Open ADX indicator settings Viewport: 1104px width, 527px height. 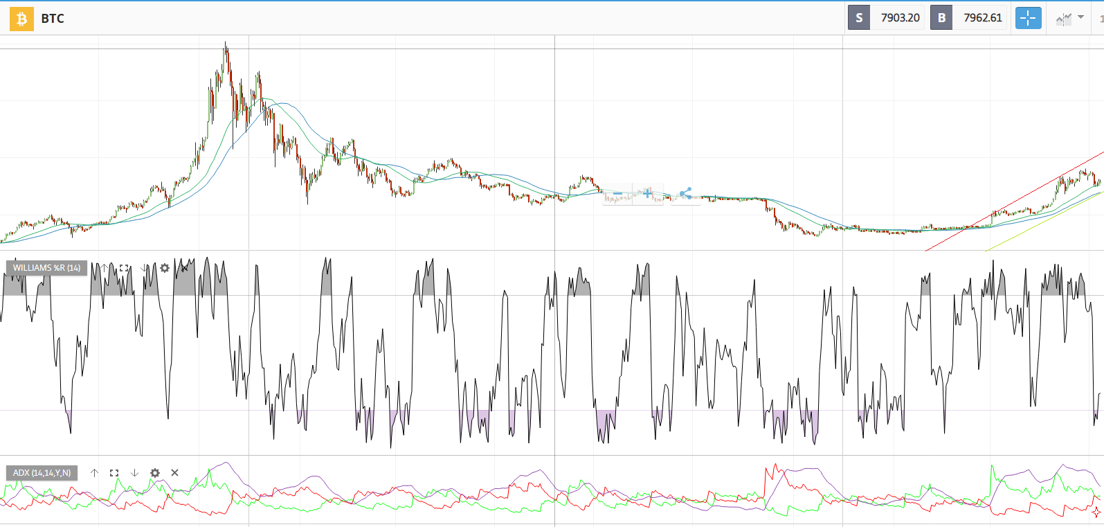coord(155,473)
